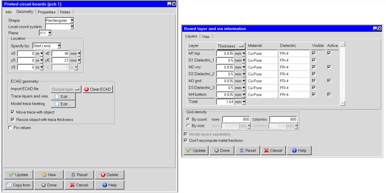Open the Plane X-Y dropdown
Screen dimensions: 386x193
pyautogui.click(x=49, y=33)
